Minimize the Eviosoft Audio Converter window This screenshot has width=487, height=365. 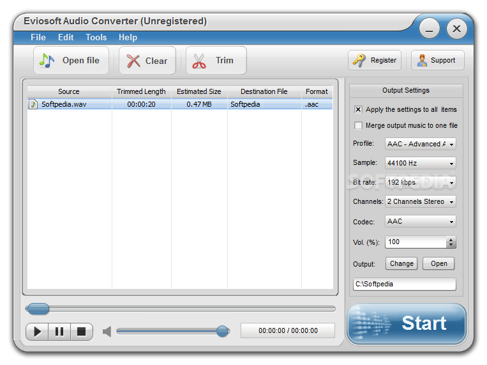(x=429, y=29)
